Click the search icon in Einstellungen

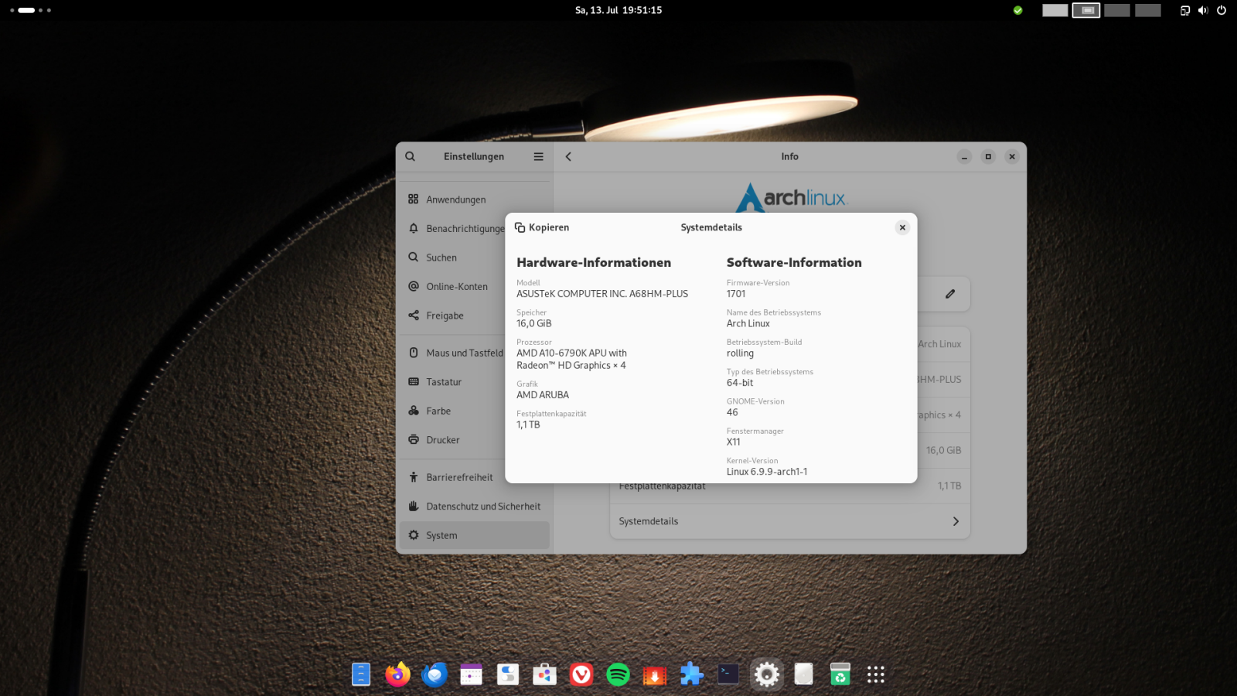[411, 156]
